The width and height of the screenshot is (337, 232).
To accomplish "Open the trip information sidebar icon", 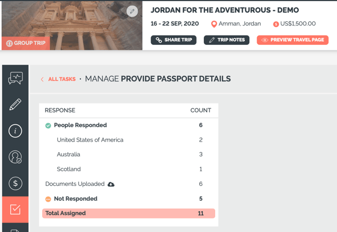I will coord(15,131).
